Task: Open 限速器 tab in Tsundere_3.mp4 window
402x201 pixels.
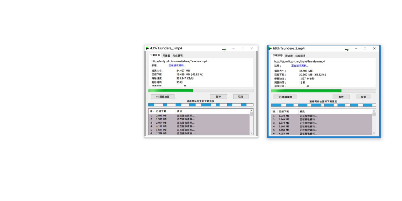Action: click(x=166, y=55)
